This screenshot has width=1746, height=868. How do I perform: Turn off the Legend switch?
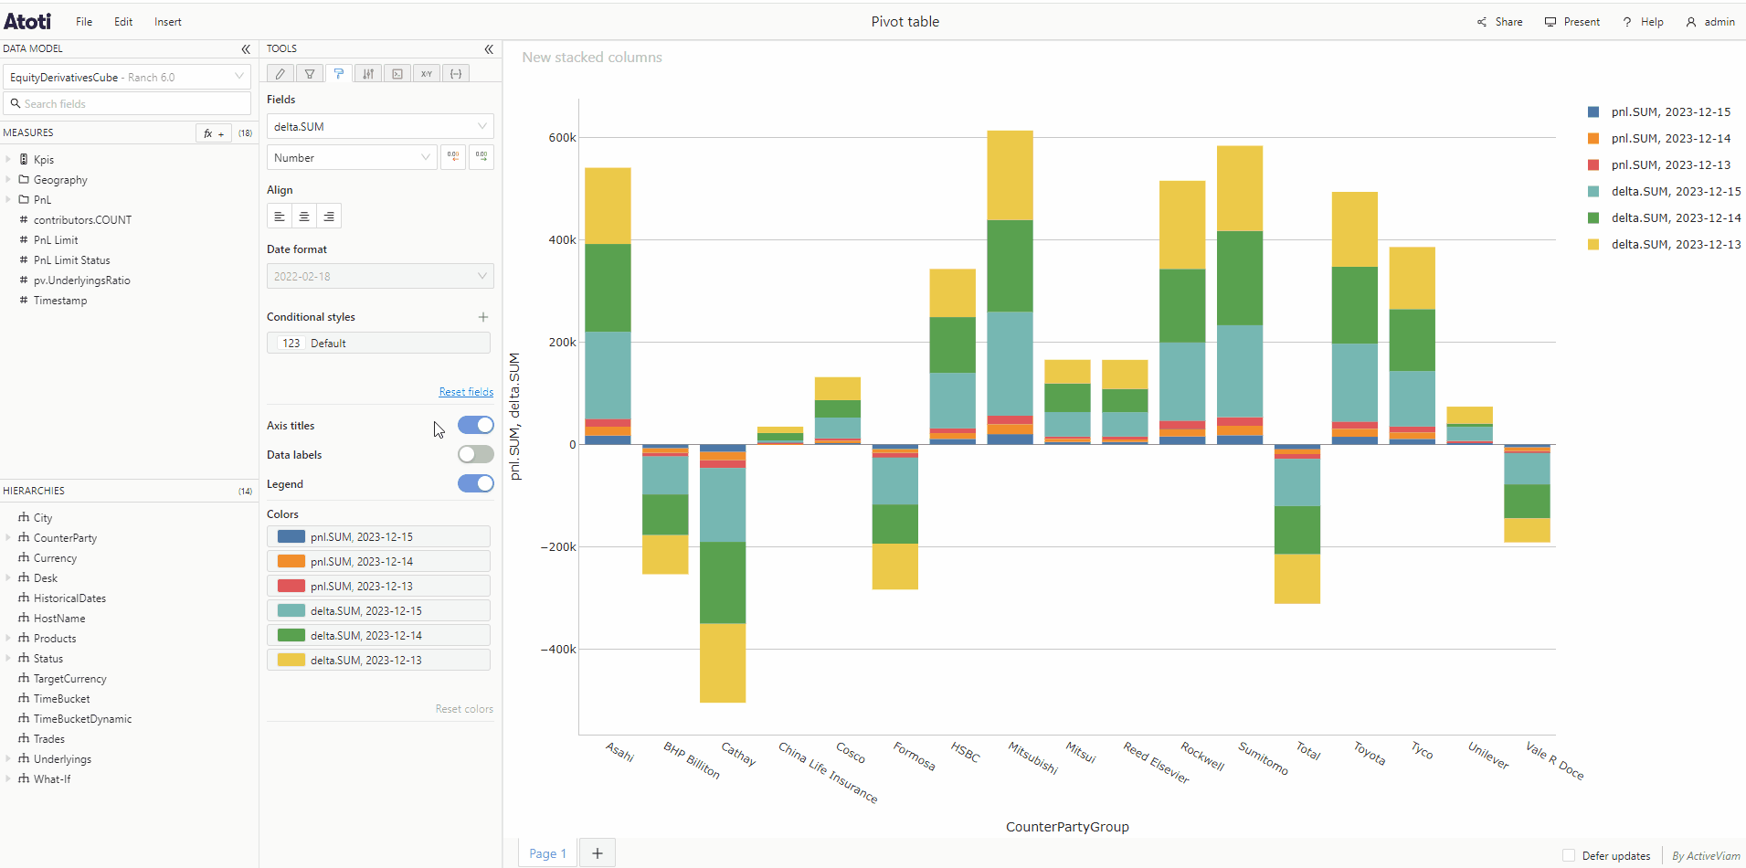point(476,483)
